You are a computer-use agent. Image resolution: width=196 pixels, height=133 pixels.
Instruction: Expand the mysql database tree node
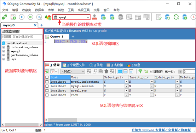pyautogui.click(x=4, y=51)
